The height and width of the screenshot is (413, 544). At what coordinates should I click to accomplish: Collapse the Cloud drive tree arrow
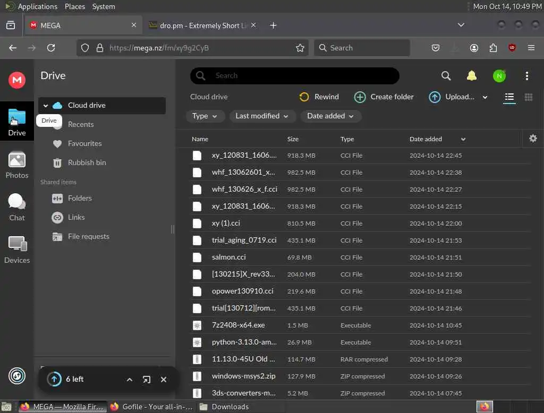click(x=46, y=106)
